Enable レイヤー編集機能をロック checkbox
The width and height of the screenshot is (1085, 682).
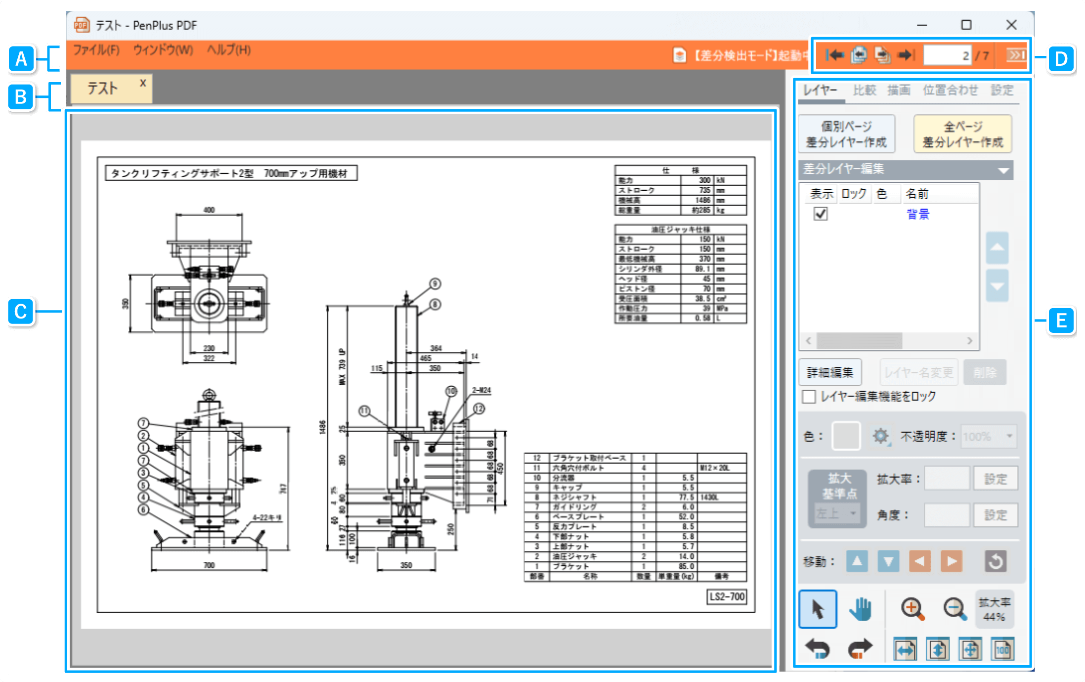[809, 397]
